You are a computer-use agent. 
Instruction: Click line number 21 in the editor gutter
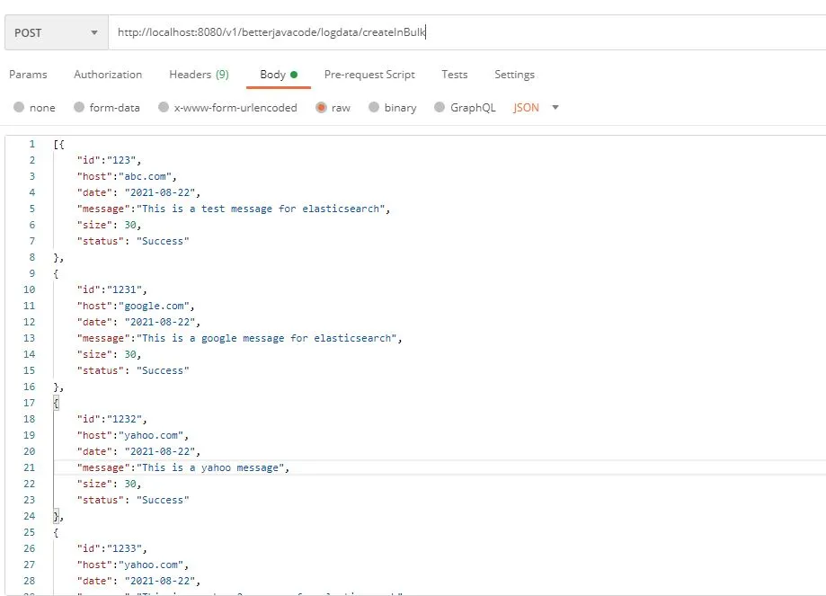point(29,467)
